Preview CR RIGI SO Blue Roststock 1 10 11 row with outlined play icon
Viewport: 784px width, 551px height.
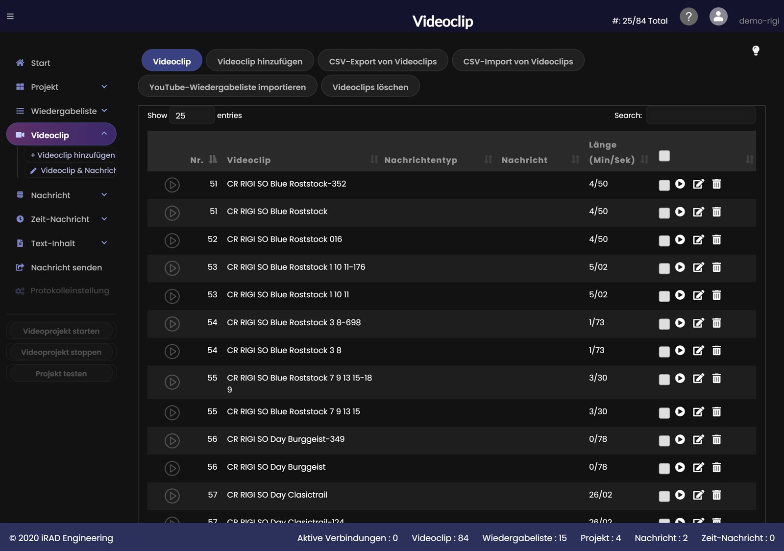[172, 296]
